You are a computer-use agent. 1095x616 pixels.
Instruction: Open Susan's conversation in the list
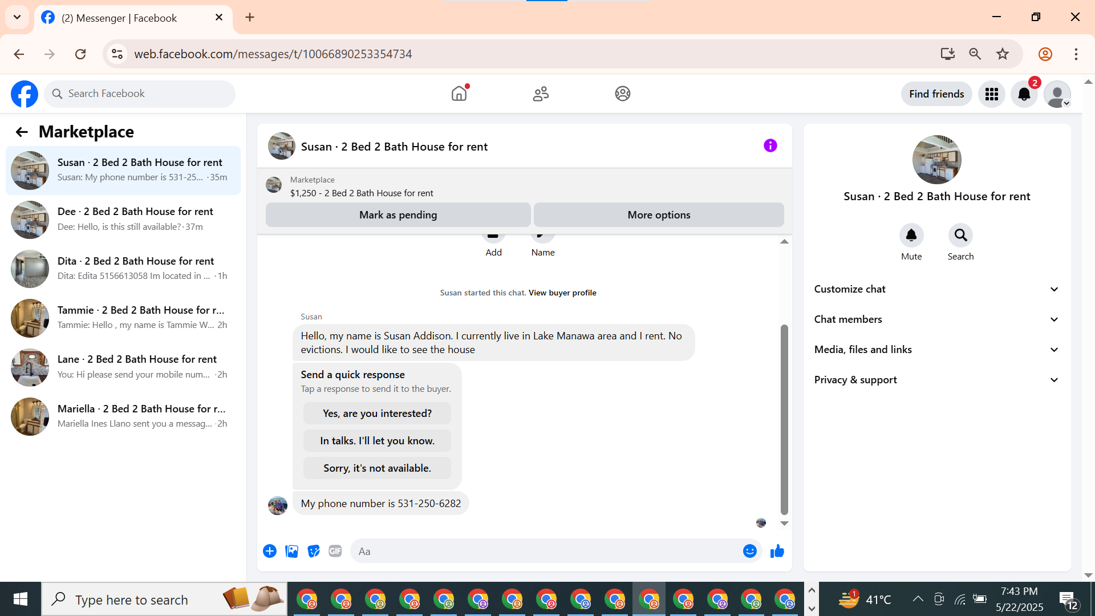coord(123,171)
